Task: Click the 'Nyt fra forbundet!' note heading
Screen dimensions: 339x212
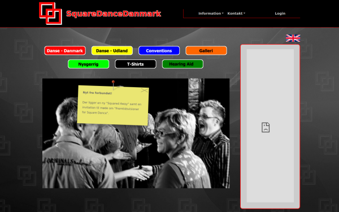Action: pos(97,93)
